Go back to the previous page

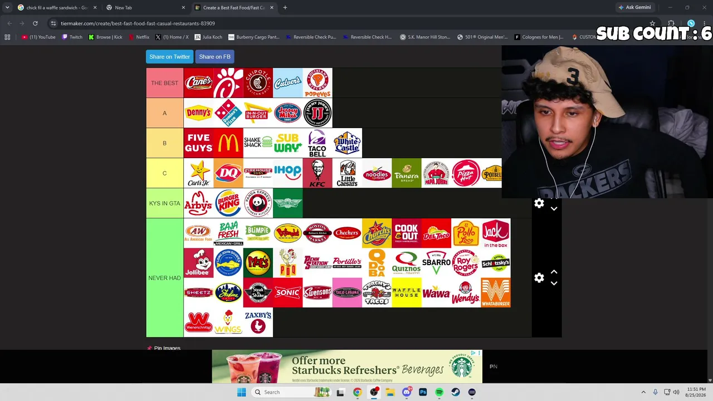click(x=9, y=23)
